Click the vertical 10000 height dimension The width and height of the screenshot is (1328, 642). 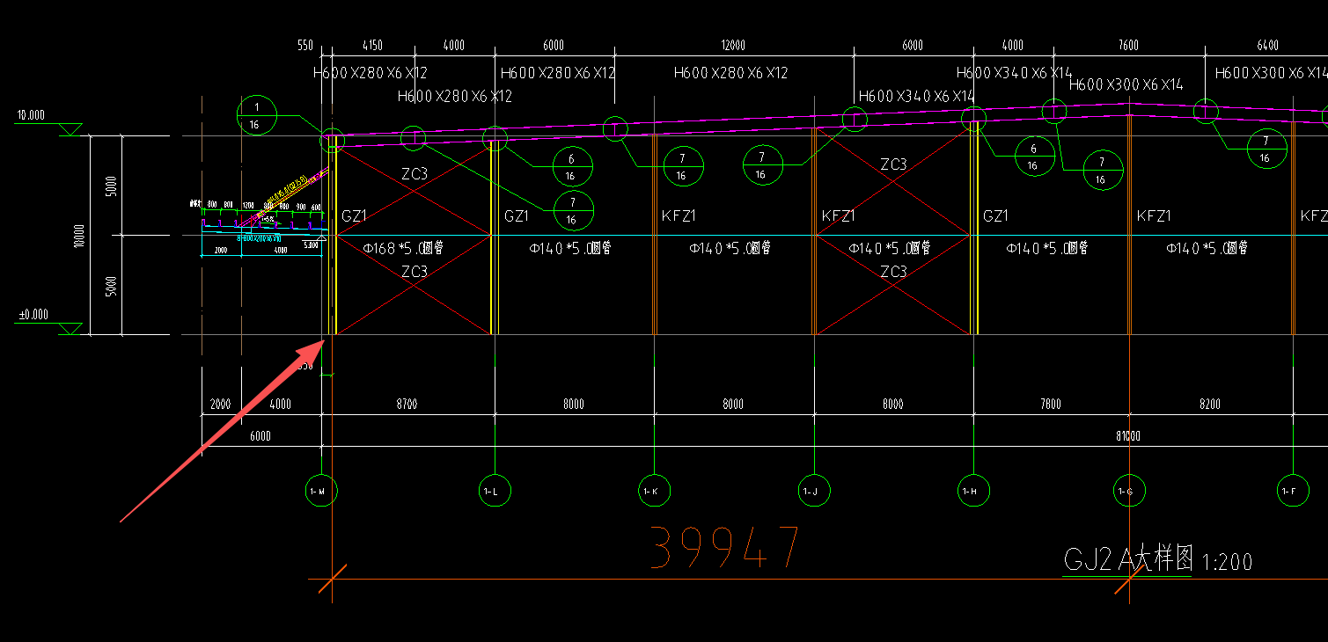79,236
